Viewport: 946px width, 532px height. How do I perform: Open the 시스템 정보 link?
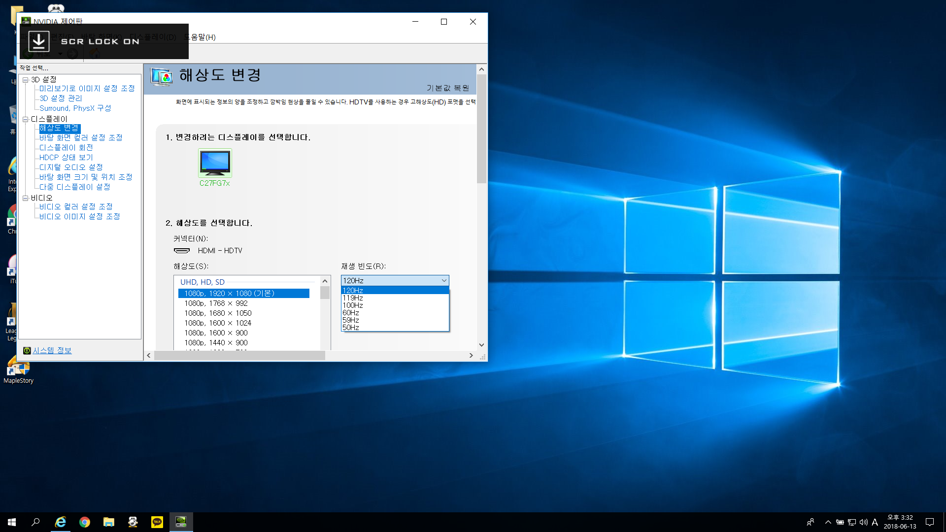[x=52, y=351]
